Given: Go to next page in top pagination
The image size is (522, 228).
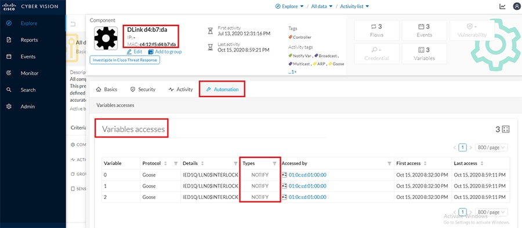Looking at the screenshot, I should [x=471, y=147].
